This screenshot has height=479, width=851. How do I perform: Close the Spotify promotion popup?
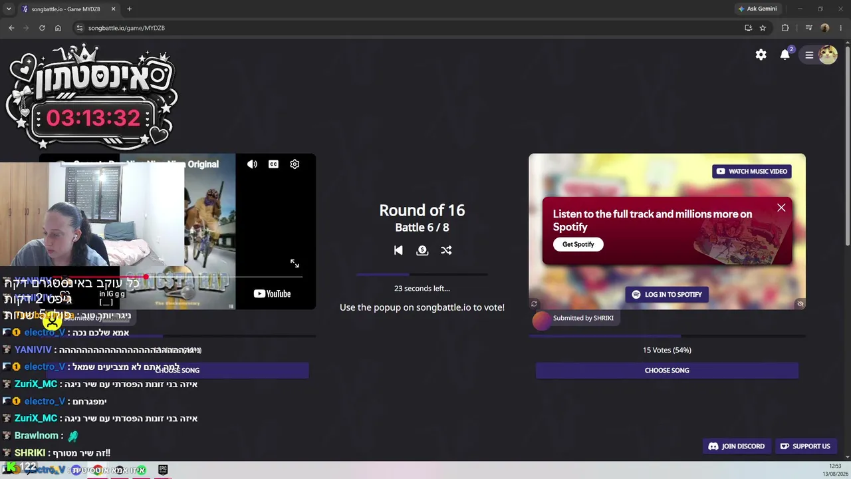click(781, 208)
